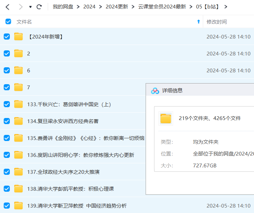Go to 云课堂会员2024最新 breadcrumb
Viewport: 254px width, 213px height.
tap(162, 7)
